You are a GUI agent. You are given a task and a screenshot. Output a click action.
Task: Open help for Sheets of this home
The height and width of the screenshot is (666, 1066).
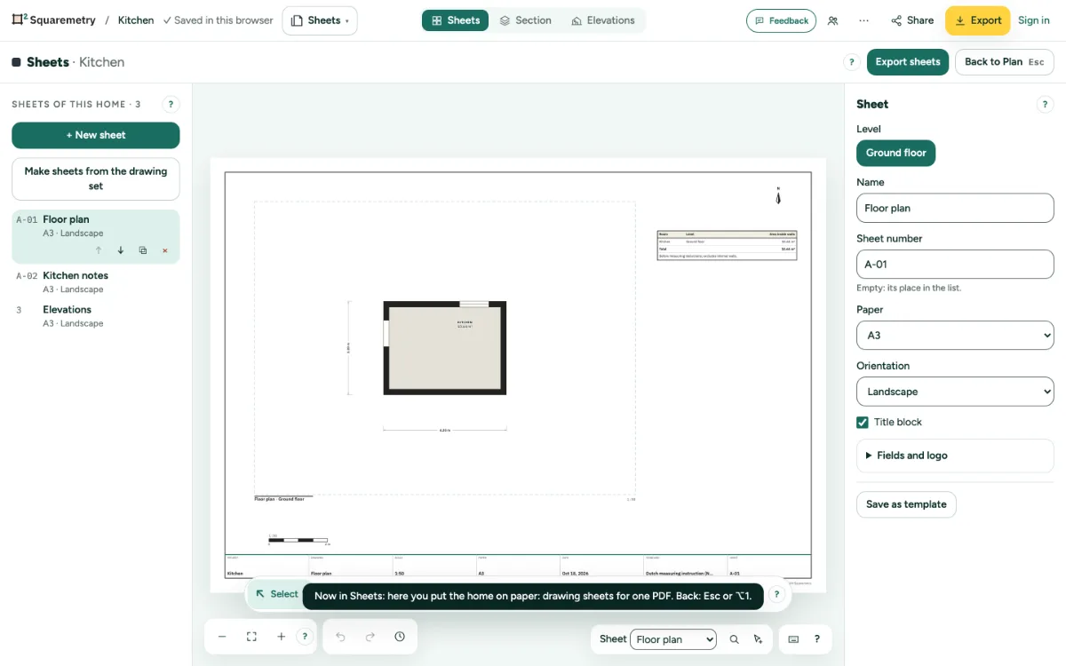171,104
